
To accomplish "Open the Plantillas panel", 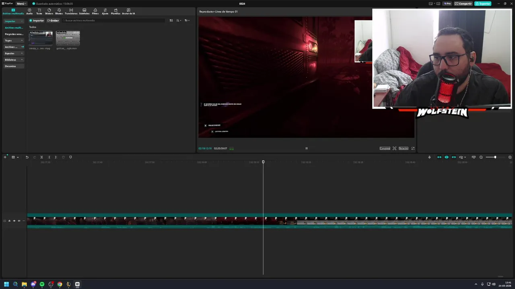I will 115,11.
